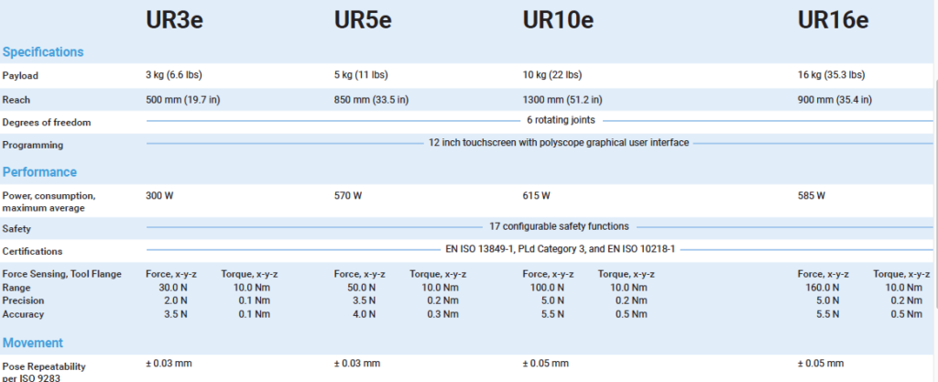Click the Force Sensing, Tool Flange label
Viewport: 938px width, 382px height.
click(x=61, y=274)
